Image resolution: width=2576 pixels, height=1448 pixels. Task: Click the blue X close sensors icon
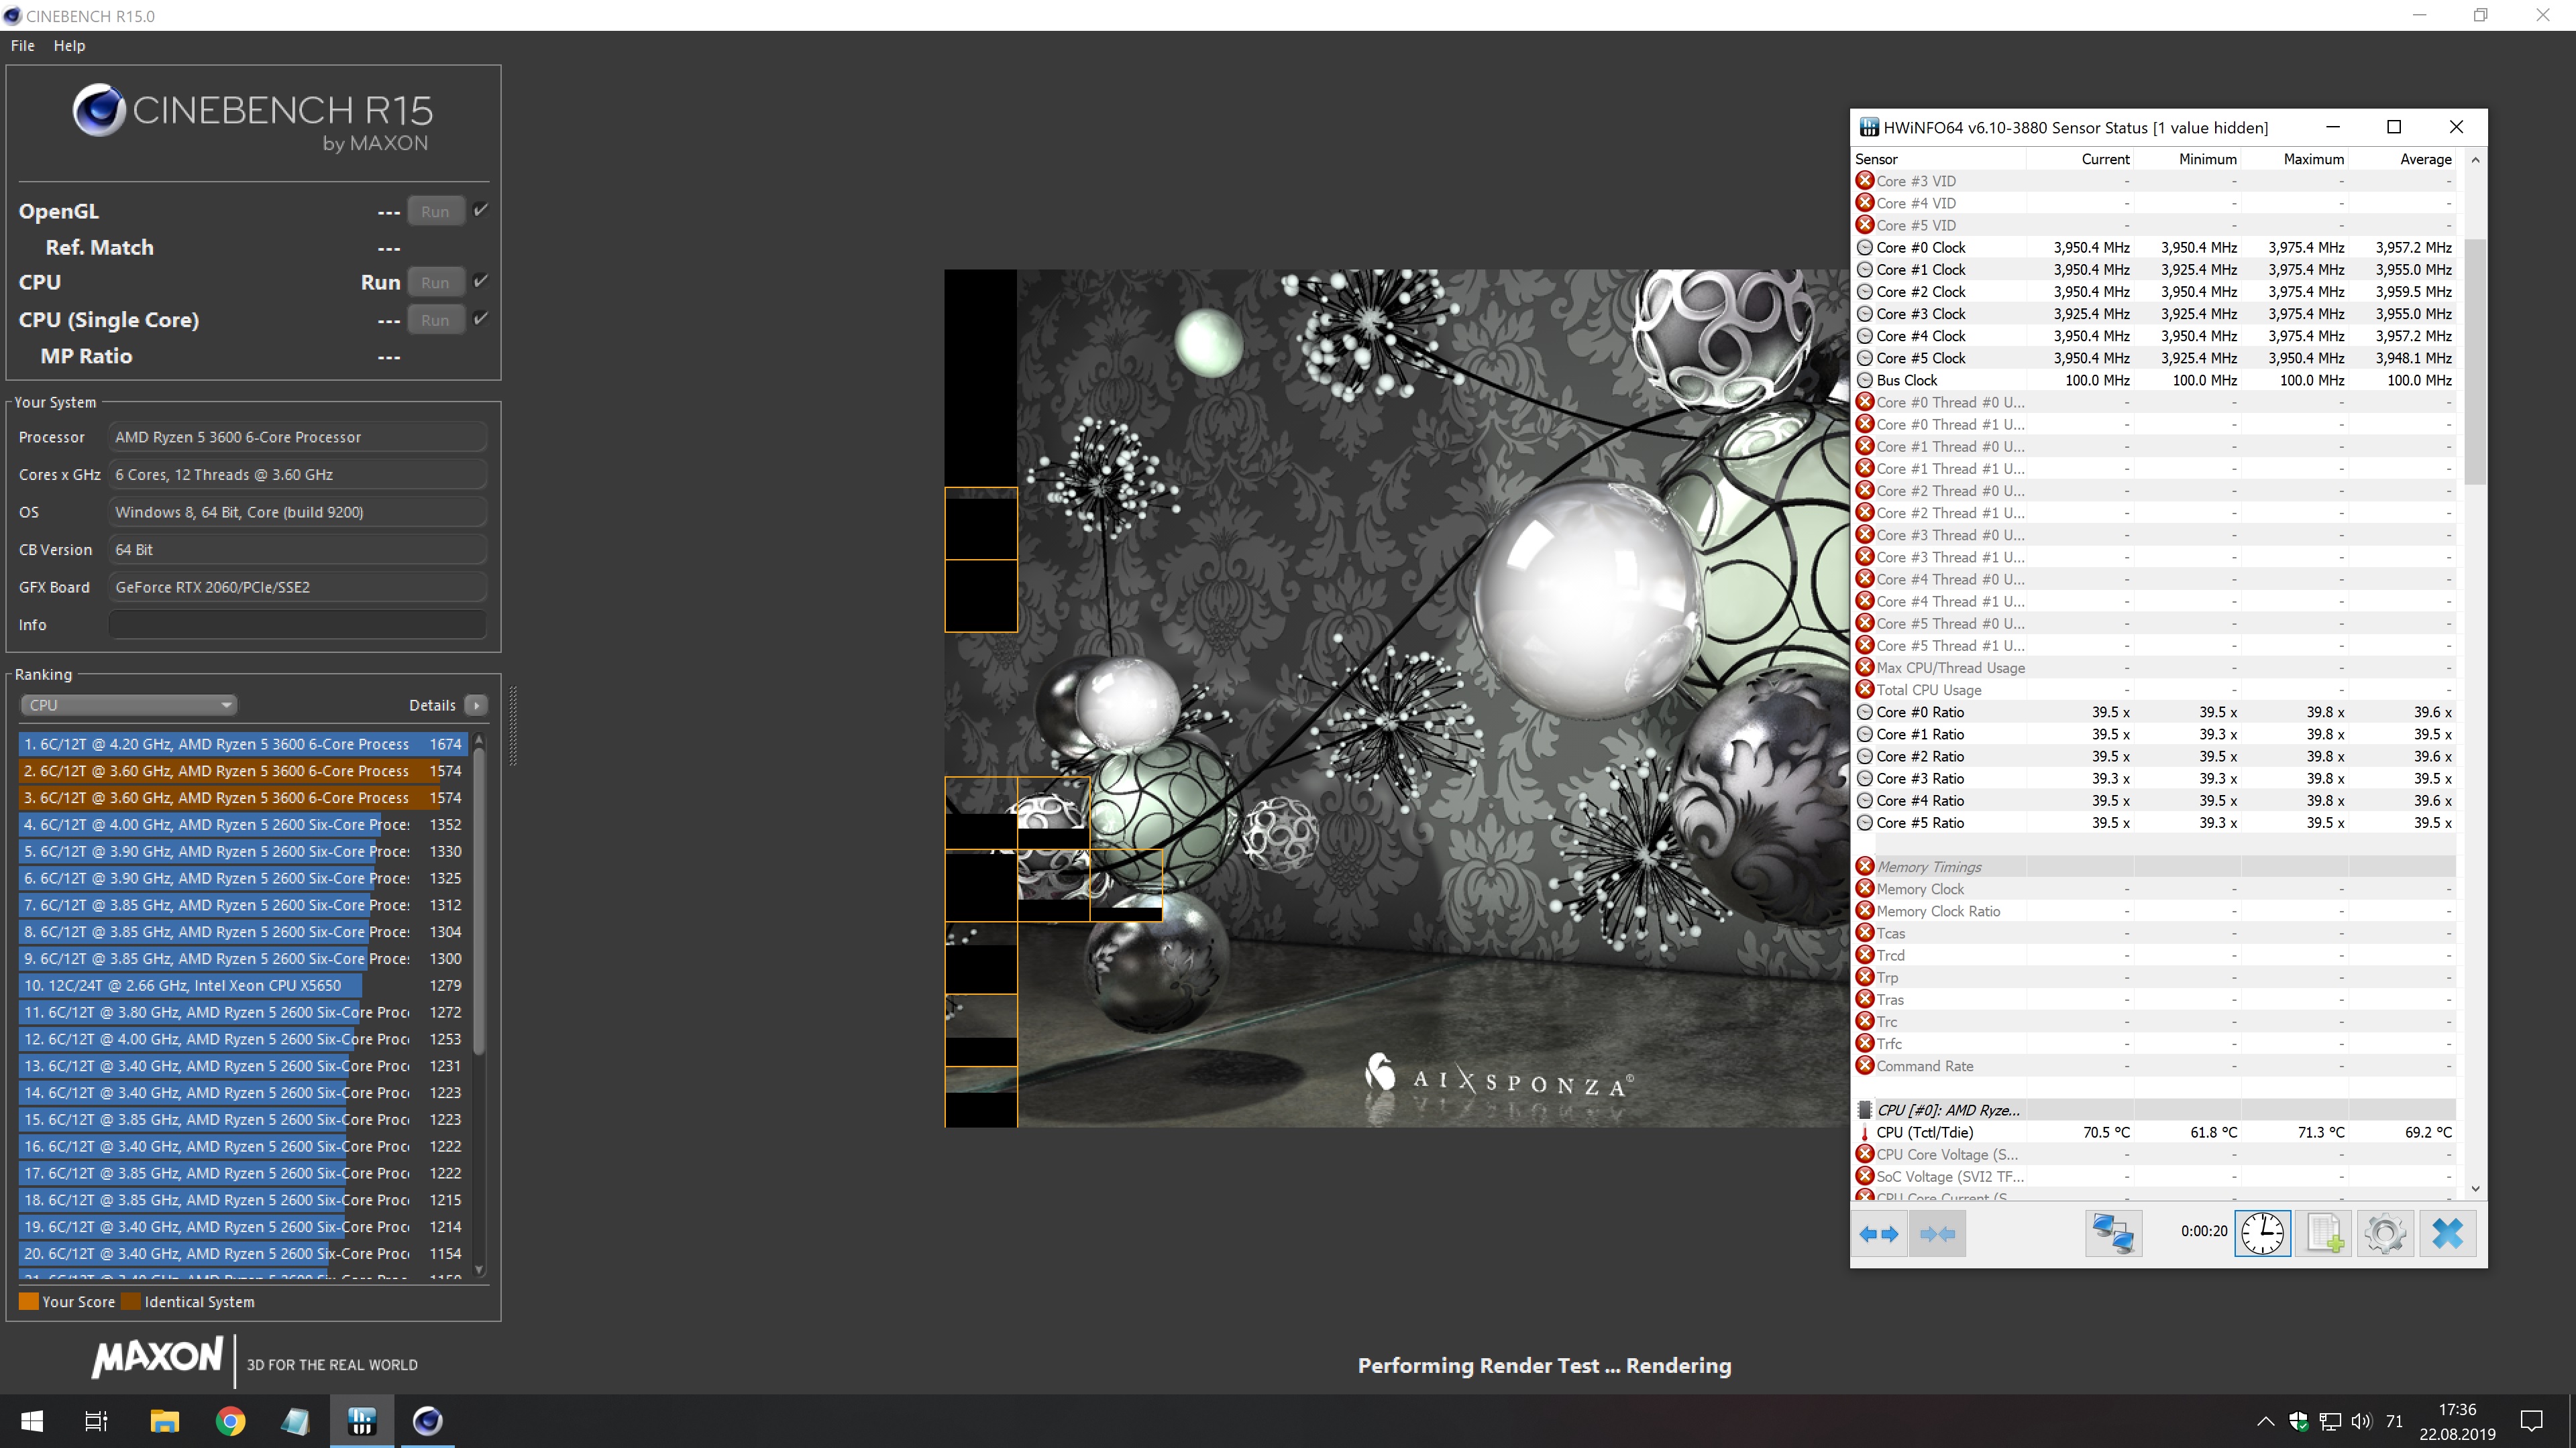(2447, 1233)
